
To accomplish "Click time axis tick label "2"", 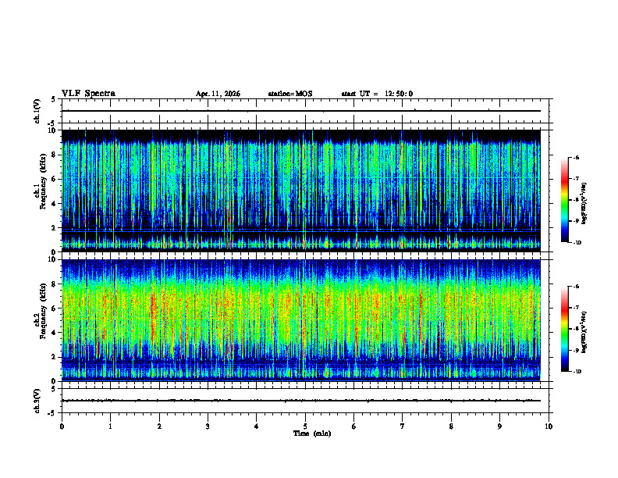I will click(x=159, y=426).
